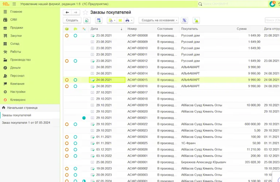Viewport: 280px width, 182px height.
Task: Add Заказы покупателей to favorites star
Action: pos(85,13)
